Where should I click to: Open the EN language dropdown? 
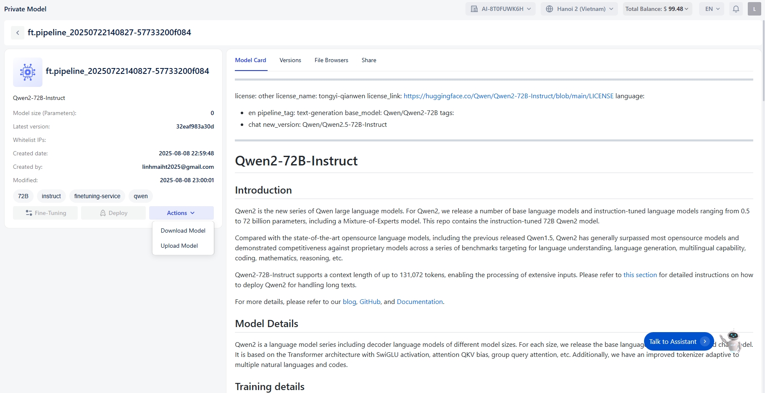[x=712, y=9]
